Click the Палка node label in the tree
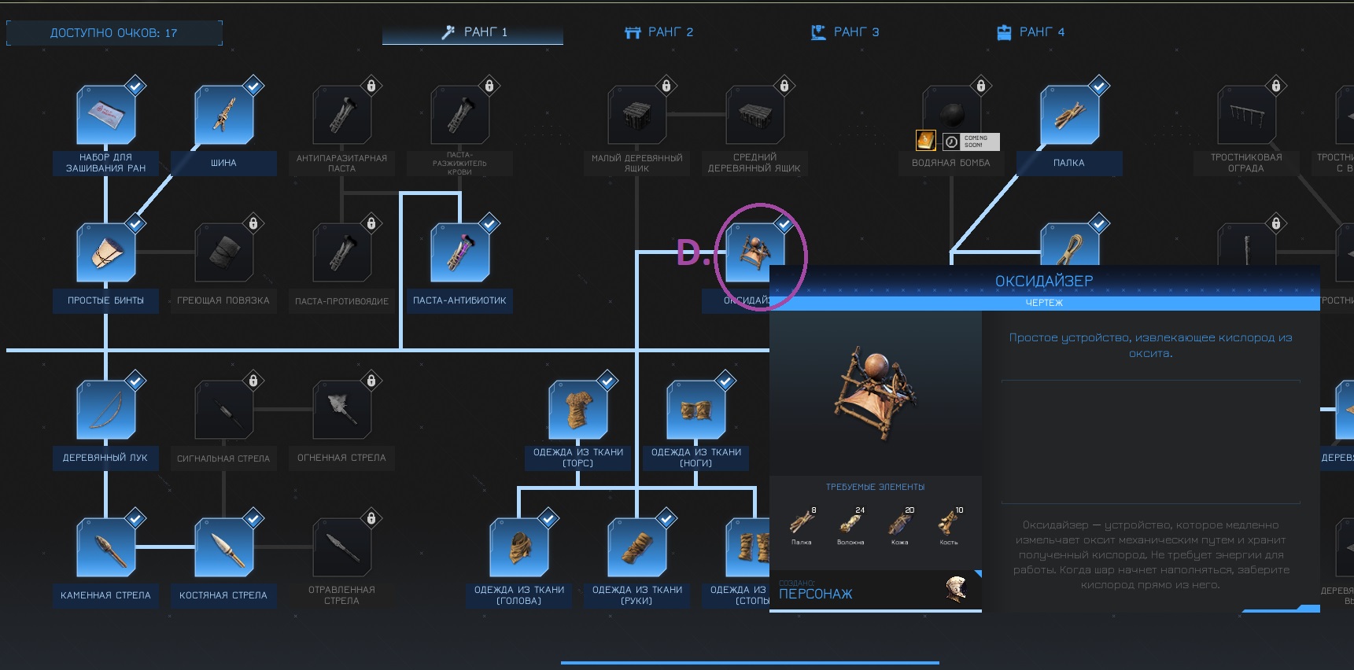The width and height of the screenshot is (1354, 670). 1069,163
